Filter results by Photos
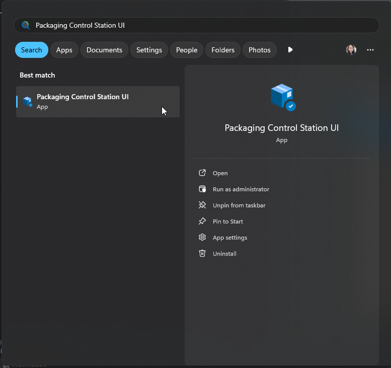The height and width of the screenshot is (368, 391). 260,50
